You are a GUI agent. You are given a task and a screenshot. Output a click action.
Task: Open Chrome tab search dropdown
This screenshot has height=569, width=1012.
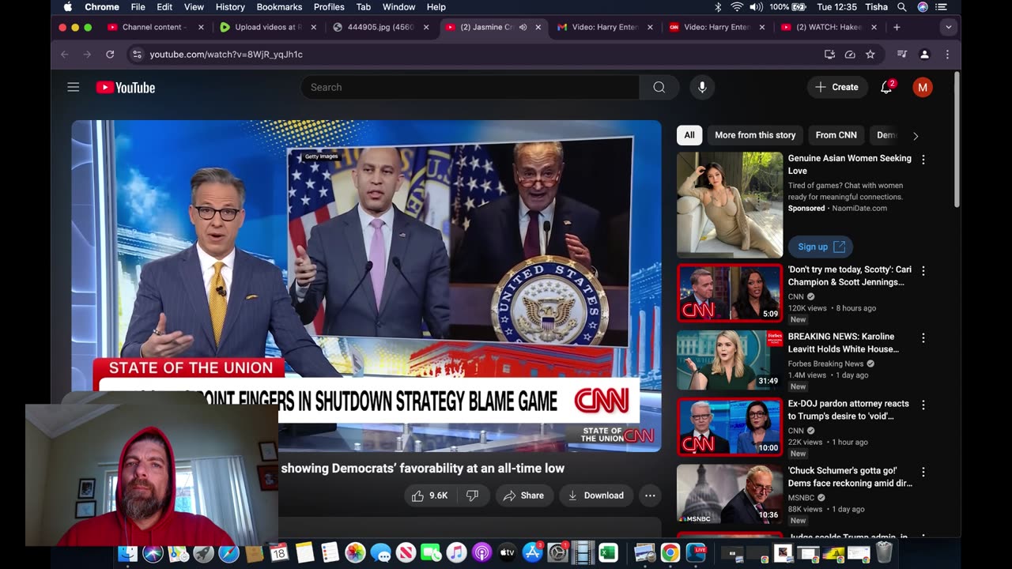948,27
